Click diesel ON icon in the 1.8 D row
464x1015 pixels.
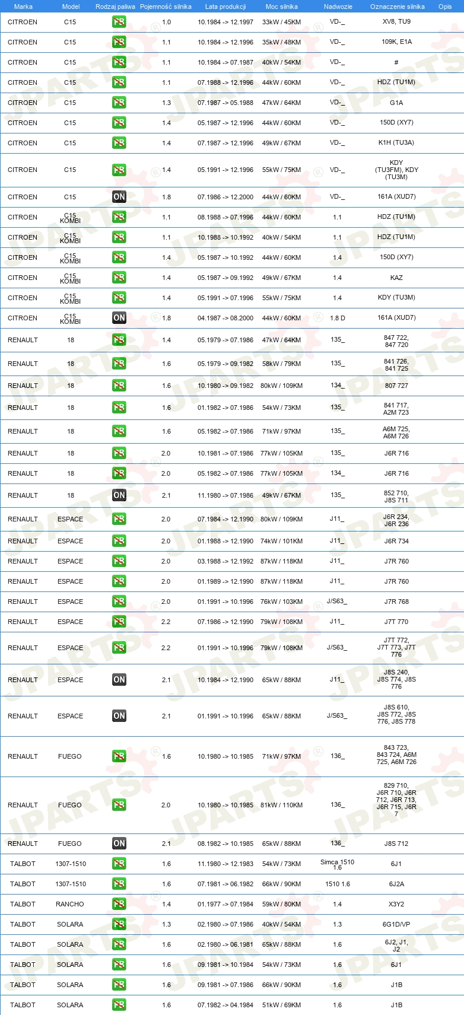click(119, 318)
